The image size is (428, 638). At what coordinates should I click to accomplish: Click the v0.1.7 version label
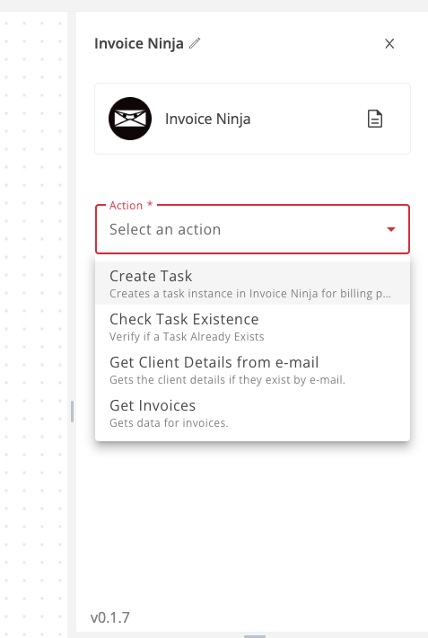pos(110,617)
